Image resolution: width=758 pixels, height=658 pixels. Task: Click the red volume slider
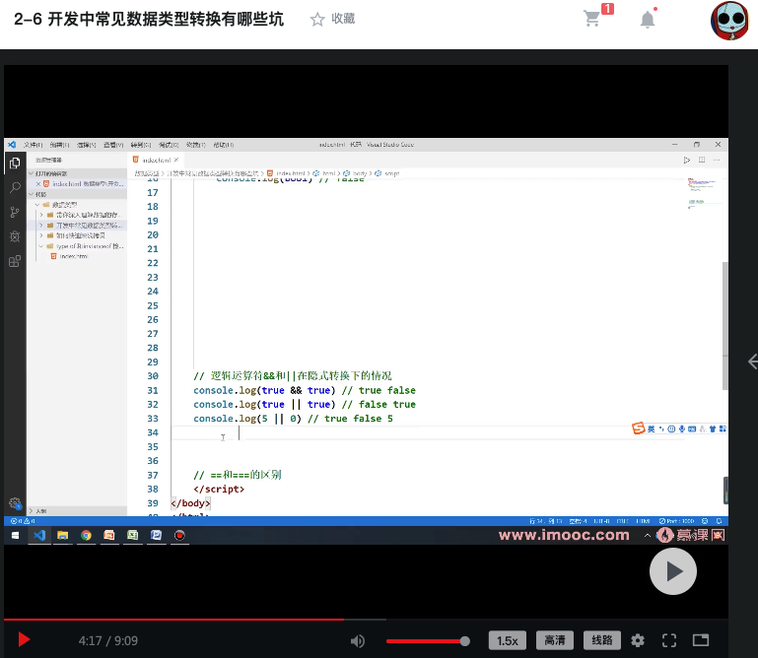(x=426, y=640)
